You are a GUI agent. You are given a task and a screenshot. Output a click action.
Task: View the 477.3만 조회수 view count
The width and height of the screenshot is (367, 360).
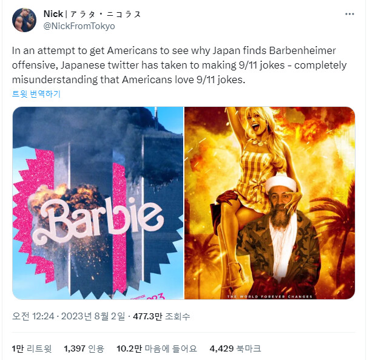[x=161, y=316]
